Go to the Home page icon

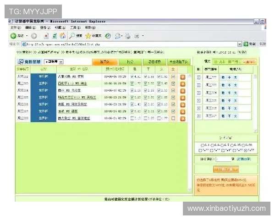pyautogui.click(x=63, y=36)
